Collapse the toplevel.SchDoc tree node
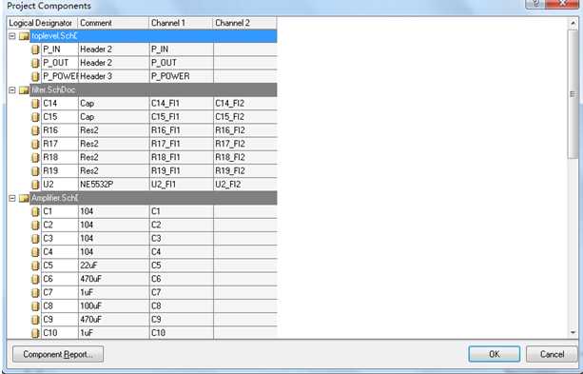583x374 pixels. pyautogui.click(x=12, y=36)
